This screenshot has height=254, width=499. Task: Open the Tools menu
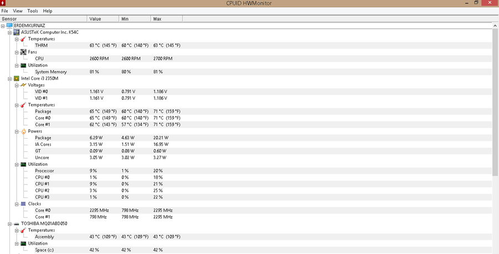click(x=33, y=11)
